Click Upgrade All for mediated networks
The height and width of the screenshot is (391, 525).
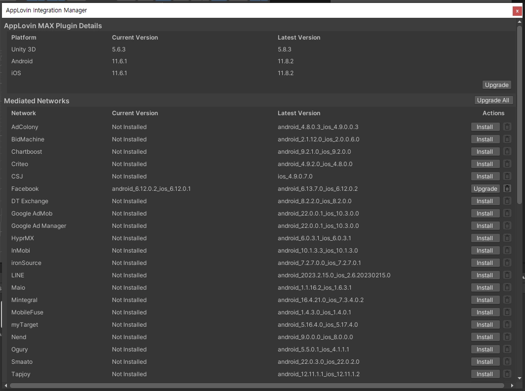point(493,100)
